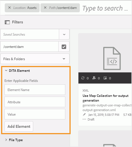Open the Saved Searches dropdown arrow
Viewport: 132px width, 147px height.
point(64,35)
